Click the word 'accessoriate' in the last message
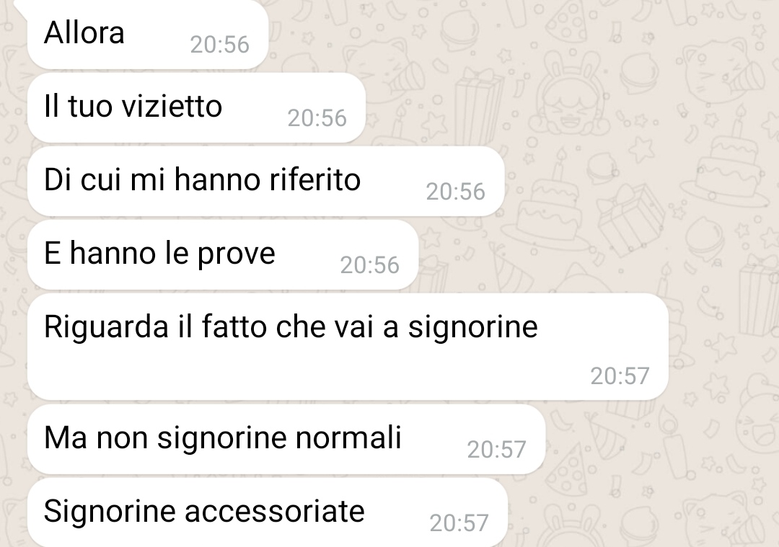 (x=275, y=511)
